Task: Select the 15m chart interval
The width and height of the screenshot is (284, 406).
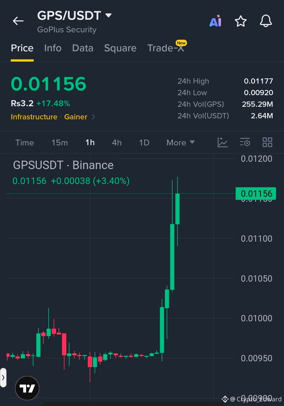Action: coord(60,143)
